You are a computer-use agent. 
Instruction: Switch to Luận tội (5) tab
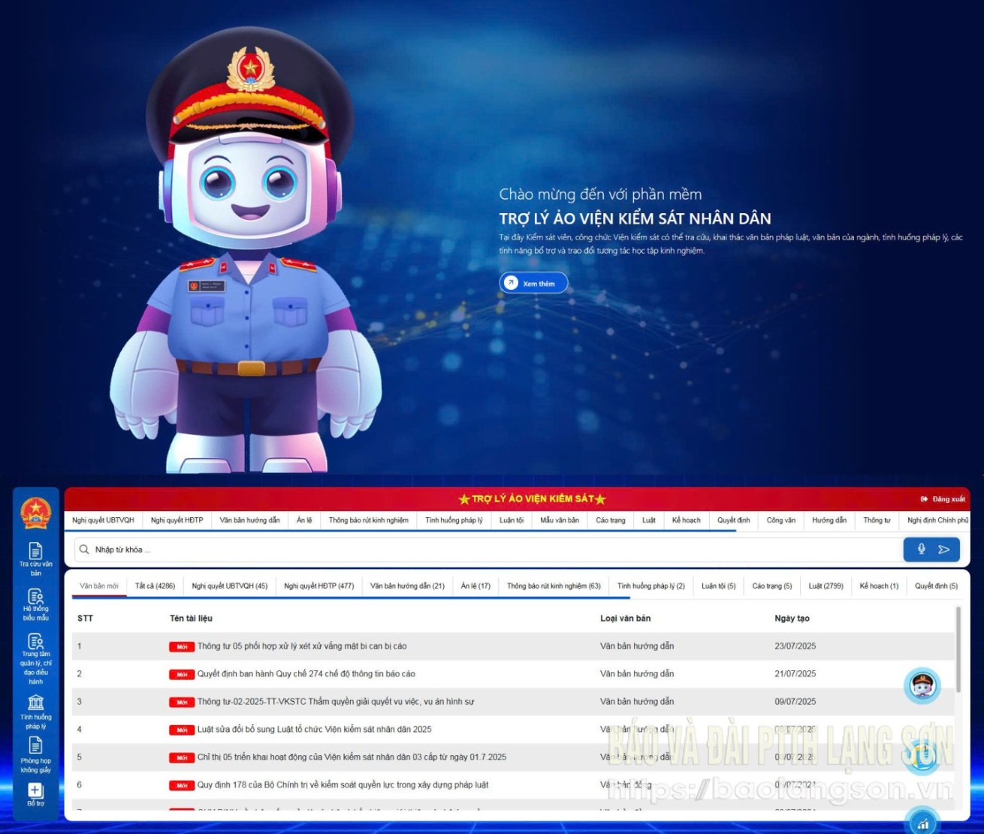tap(719, 586)
